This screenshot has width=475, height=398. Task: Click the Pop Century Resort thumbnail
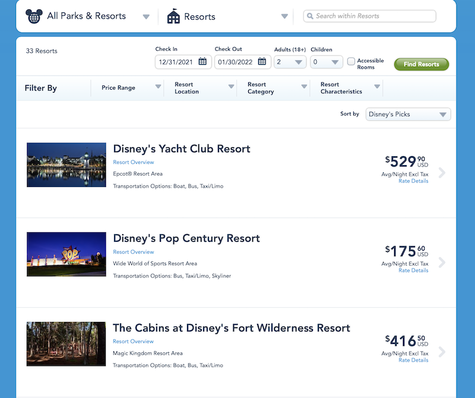66,254
